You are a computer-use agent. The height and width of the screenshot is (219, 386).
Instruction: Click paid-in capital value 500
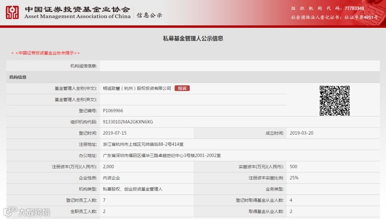(293, 167)
